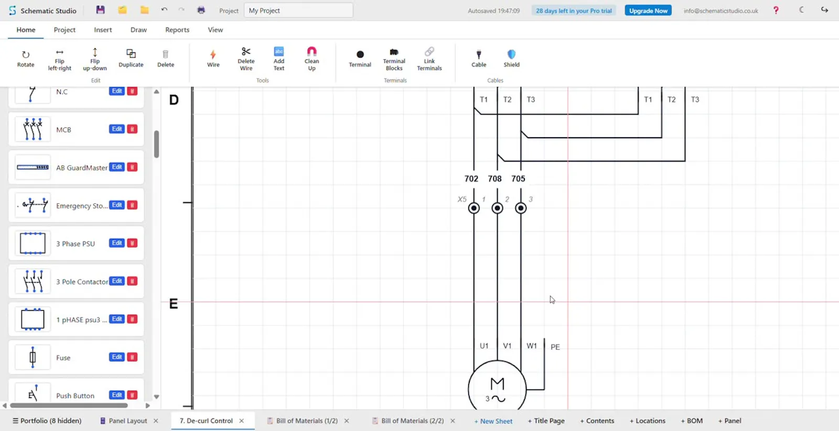Select the Add Text tool
The image size is (839, 431).
[279, 59]
